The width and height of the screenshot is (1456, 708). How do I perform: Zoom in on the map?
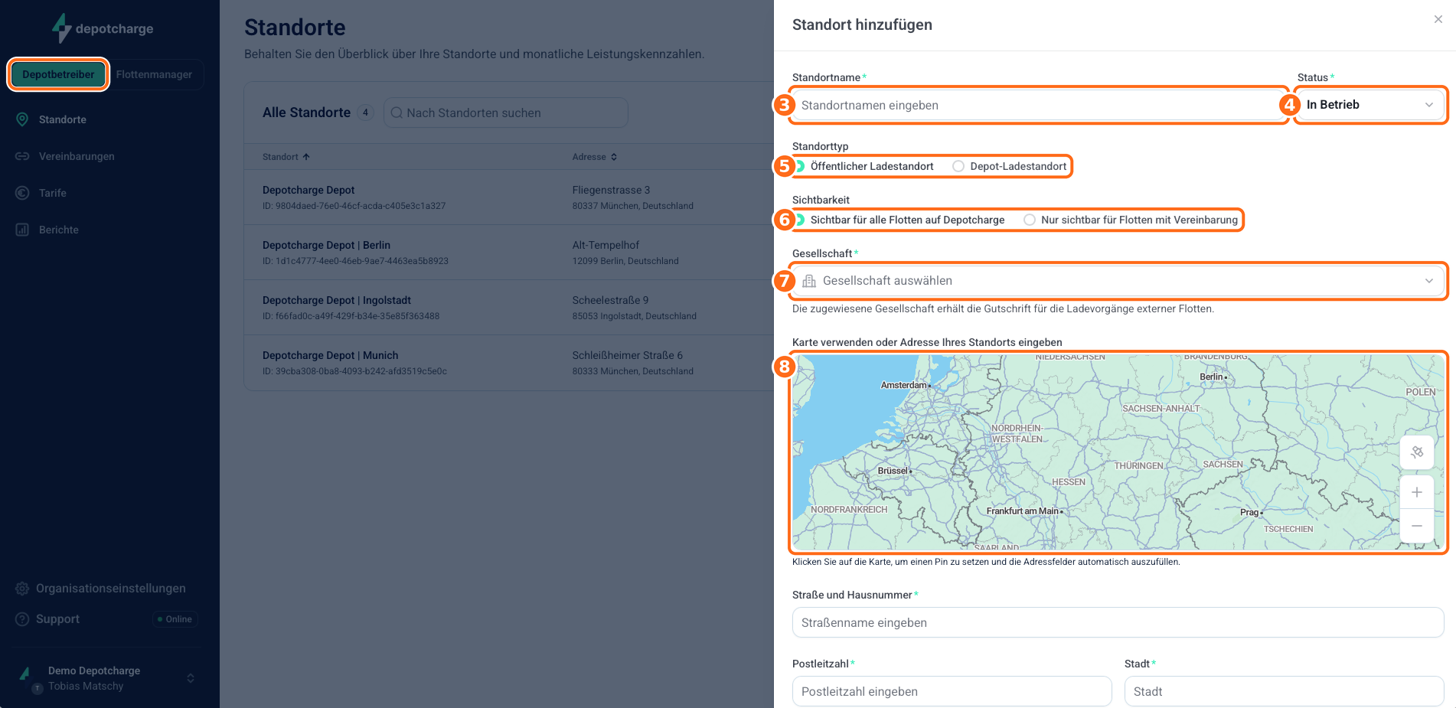[1417, 492]
